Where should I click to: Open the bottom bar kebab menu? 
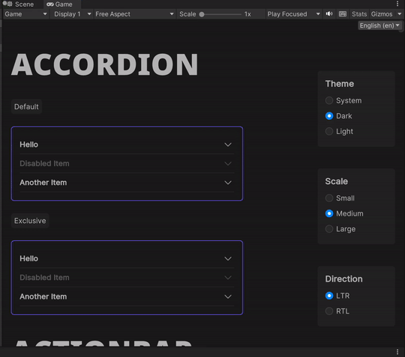pos(397,352)
